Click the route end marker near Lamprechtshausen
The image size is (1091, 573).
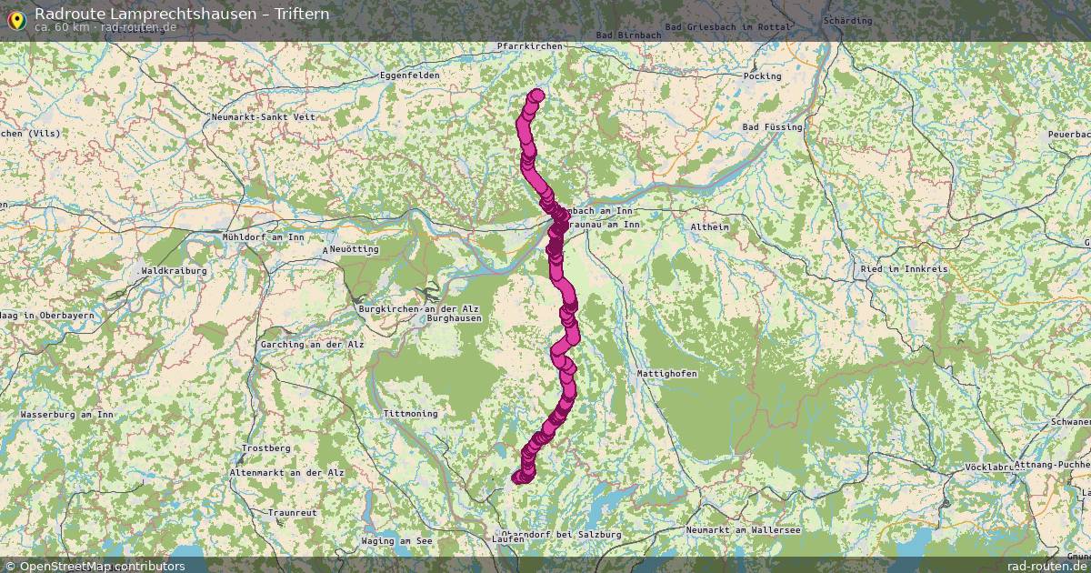[519, 477]
